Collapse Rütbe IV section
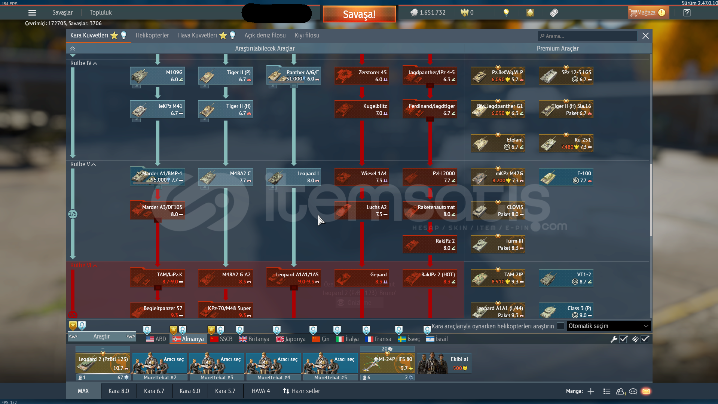718x404 pixels. tap(83, 63)
